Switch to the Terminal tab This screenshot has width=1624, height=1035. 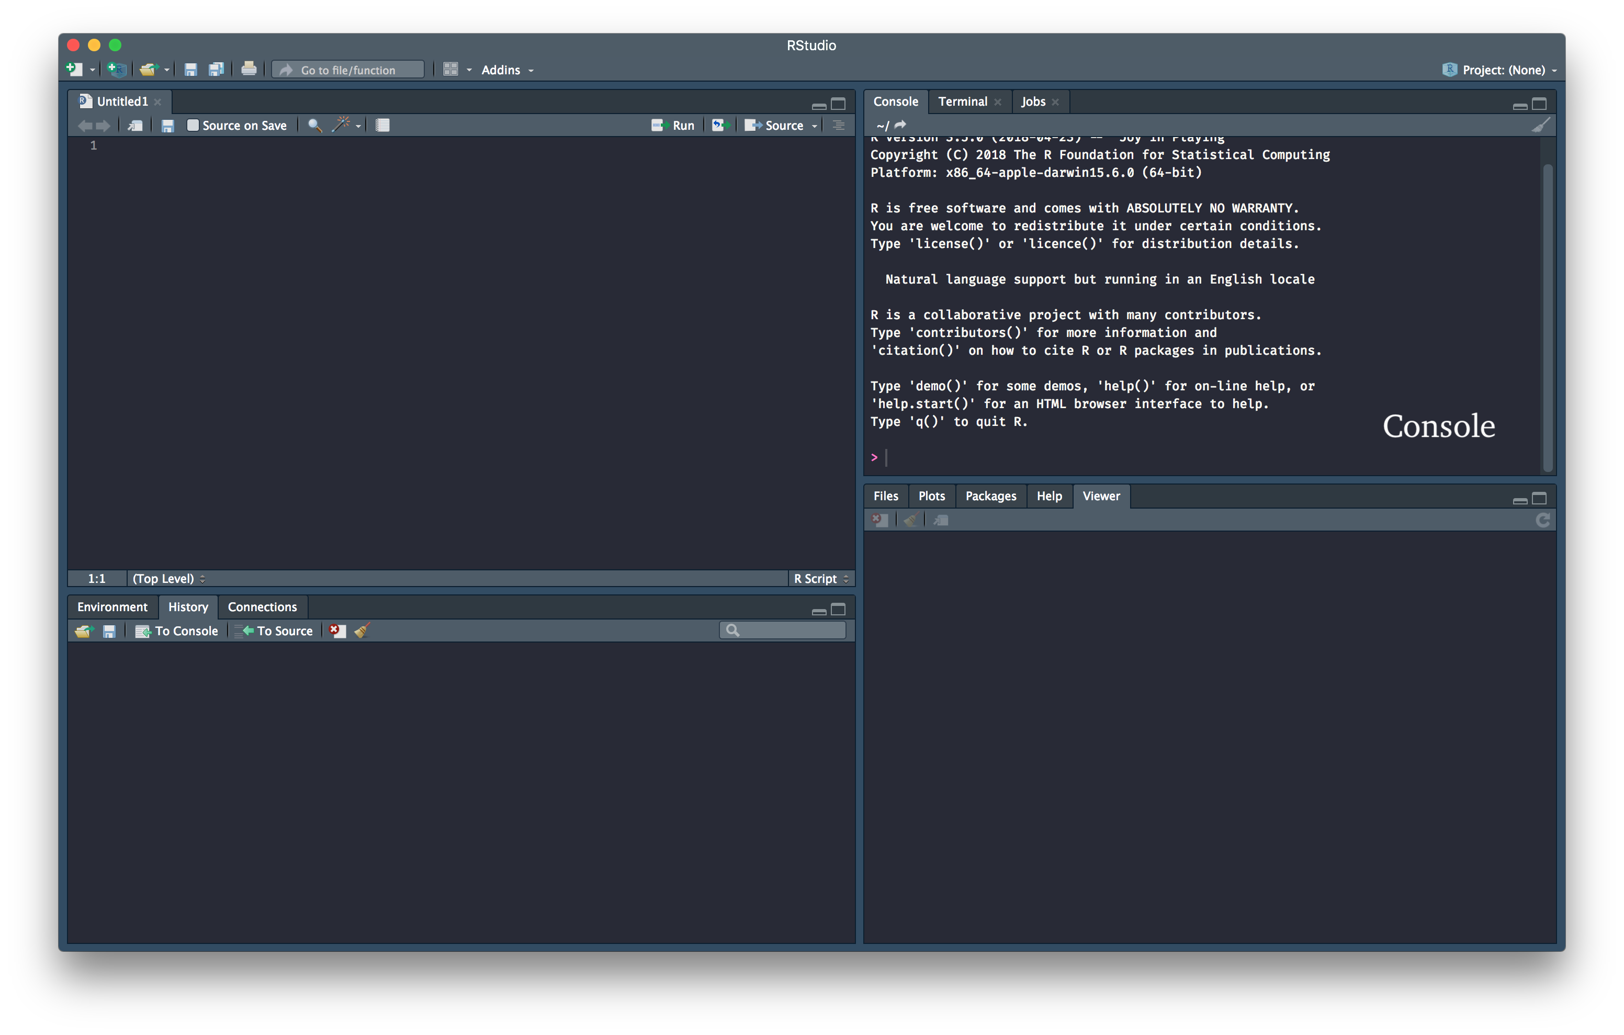pos(962,101)
